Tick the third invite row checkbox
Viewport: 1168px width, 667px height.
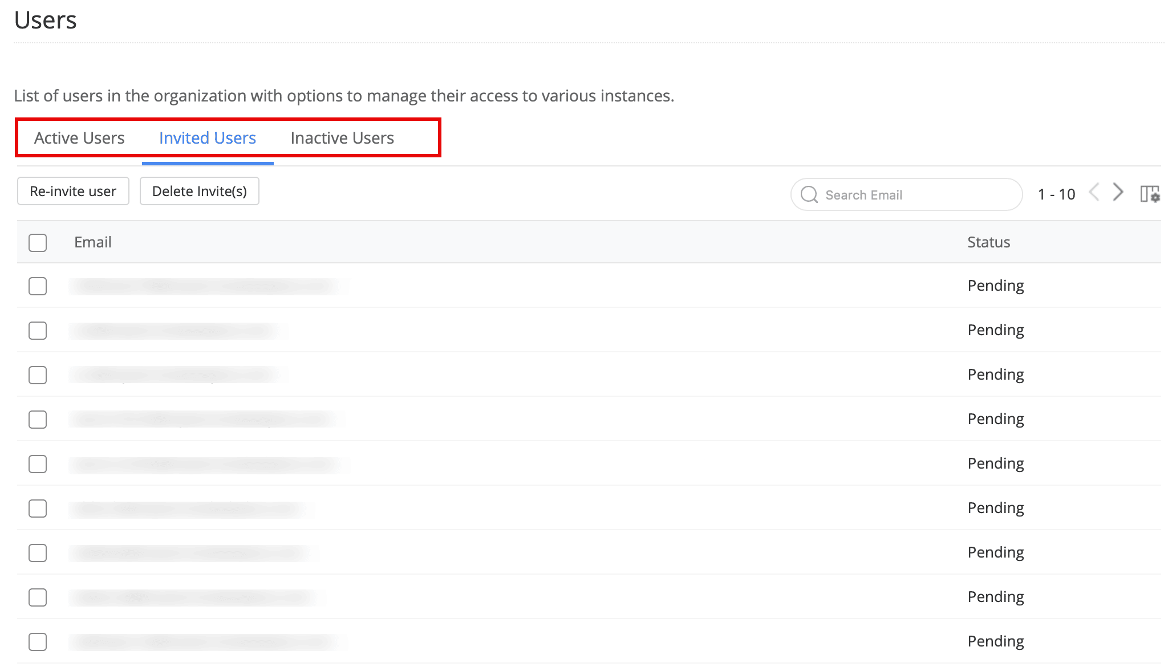(38, 375)
